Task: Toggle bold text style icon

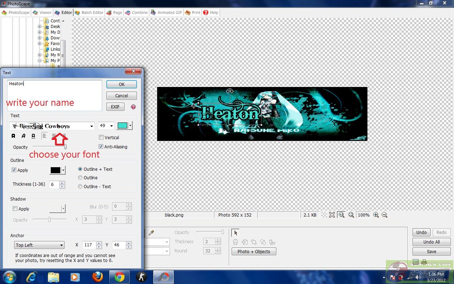Action: [x=13, y=136]
